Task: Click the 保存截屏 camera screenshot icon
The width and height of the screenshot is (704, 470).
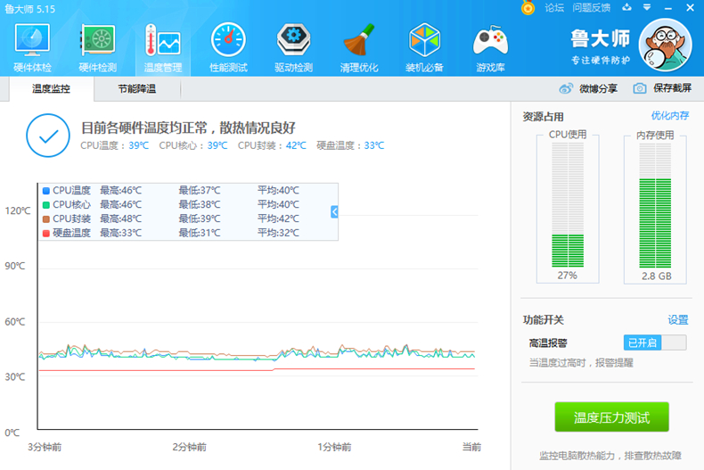Action: [640, 88]
